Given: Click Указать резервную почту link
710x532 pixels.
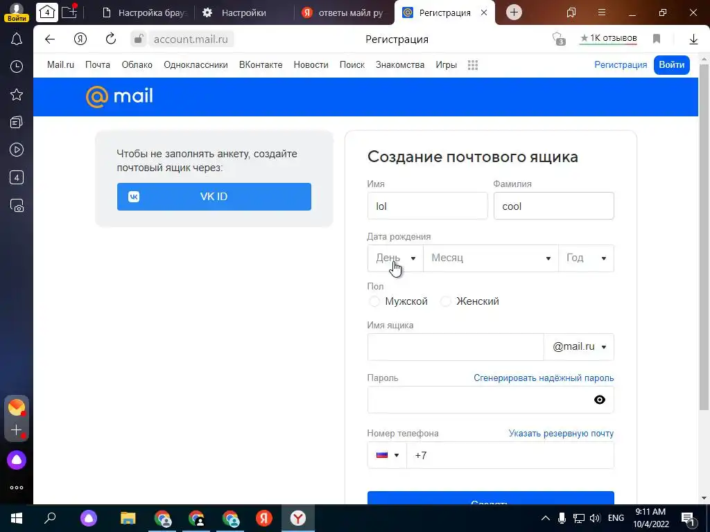Looking at the screenshot, I should tap(561, 434).
